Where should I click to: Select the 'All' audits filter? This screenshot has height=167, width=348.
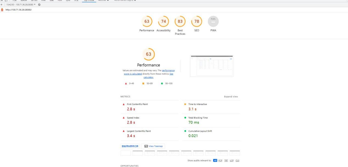215,160
